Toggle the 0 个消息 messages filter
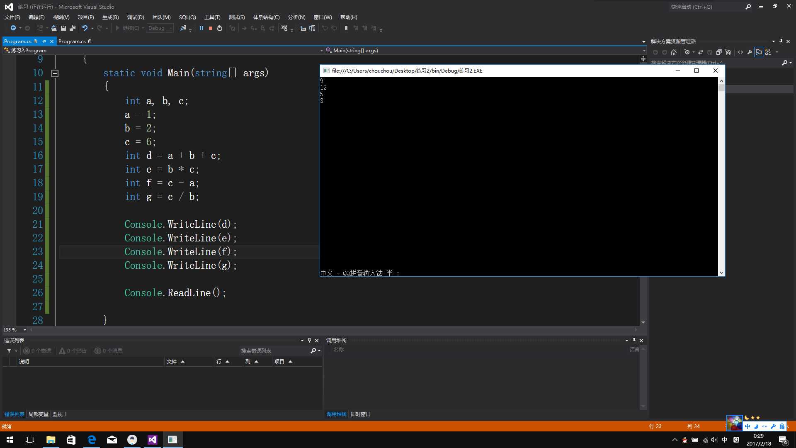 (108, 351)
